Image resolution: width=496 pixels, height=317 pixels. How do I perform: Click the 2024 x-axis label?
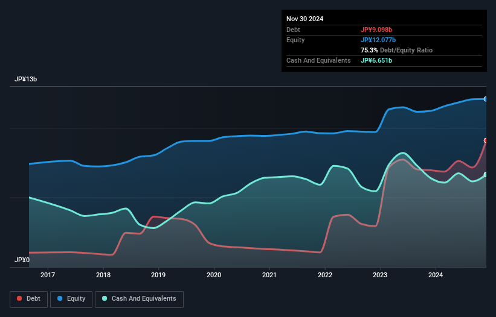[436, 275]
